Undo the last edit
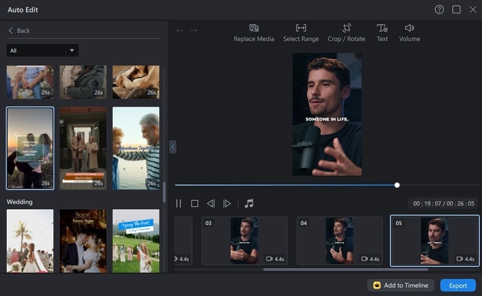This screenshot has width=482, height=296. click(x=180, y=31)
